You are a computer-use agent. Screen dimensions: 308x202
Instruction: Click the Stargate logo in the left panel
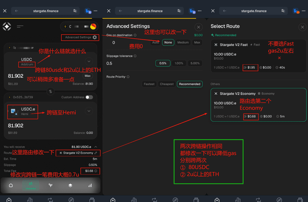coord(7,26)
